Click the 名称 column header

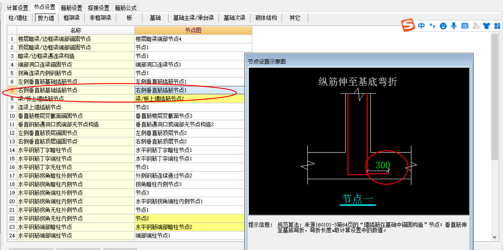point(76,30)
